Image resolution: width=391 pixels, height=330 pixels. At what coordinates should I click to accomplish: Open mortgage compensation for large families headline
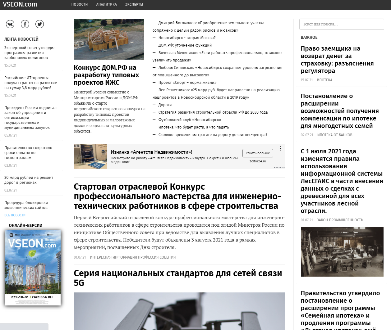[x=340, y=111]
